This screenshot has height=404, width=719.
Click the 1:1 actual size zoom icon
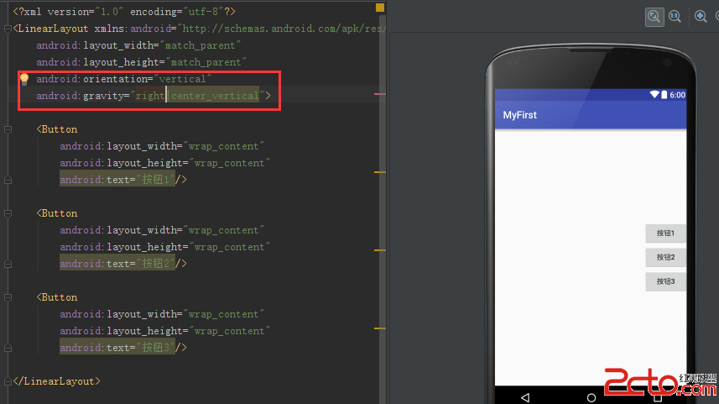coord(675,17)
